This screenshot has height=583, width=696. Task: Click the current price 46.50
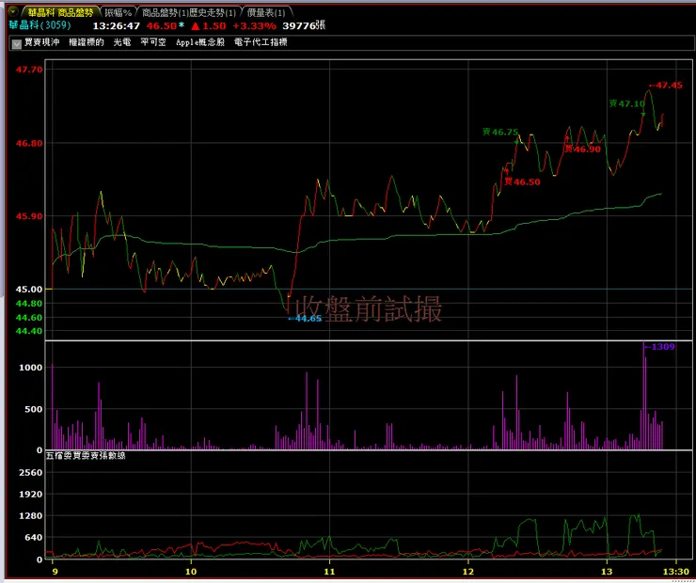click(162, 25)
